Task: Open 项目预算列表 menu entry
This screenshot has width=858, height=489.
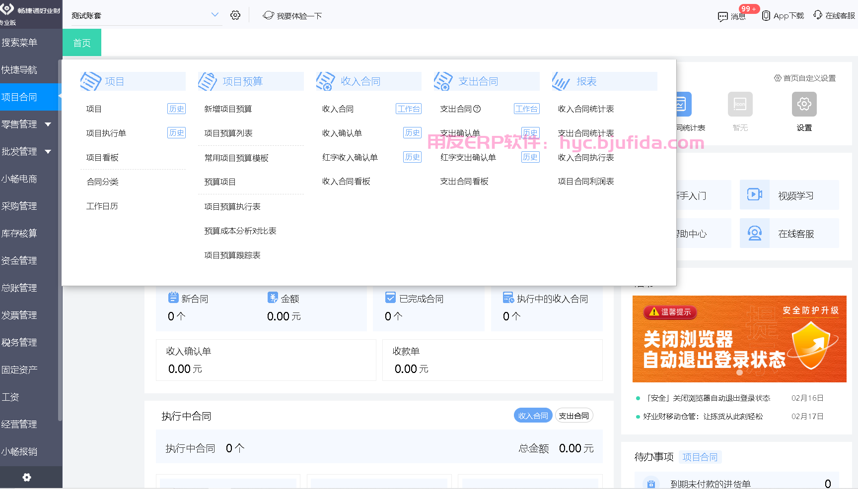Action: tap(228, 133)
